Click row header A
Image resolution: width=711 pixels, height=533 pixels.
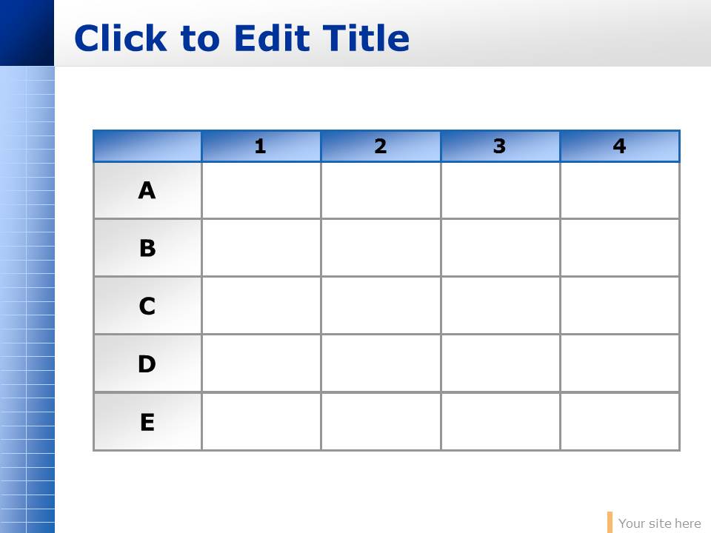[x=147, y=190]
